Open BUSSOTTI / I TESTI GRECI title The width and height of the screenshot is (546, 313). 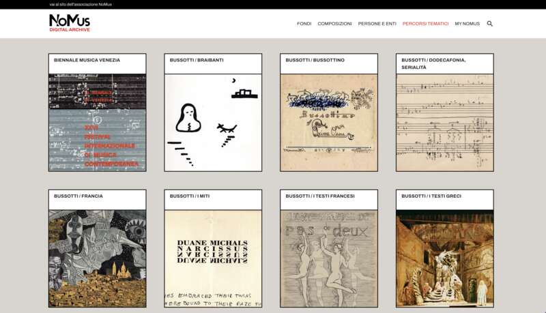(x=431, y=196)
